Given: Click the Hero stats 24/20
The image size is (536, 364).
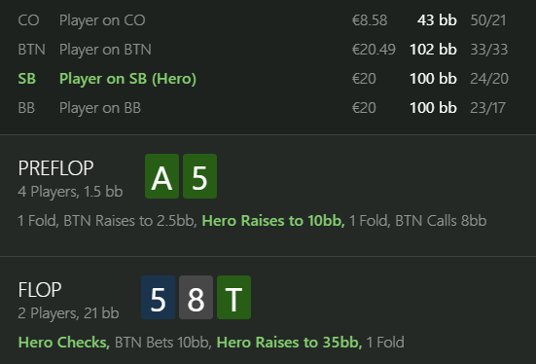Looking at the screenshot, I should coord(489,79).
